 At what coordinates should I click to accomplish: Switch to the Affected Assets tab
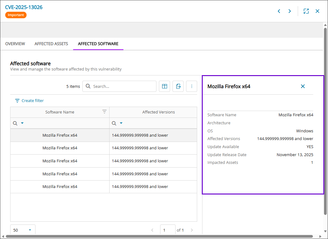pyautogui.click(x=51, y=44)
